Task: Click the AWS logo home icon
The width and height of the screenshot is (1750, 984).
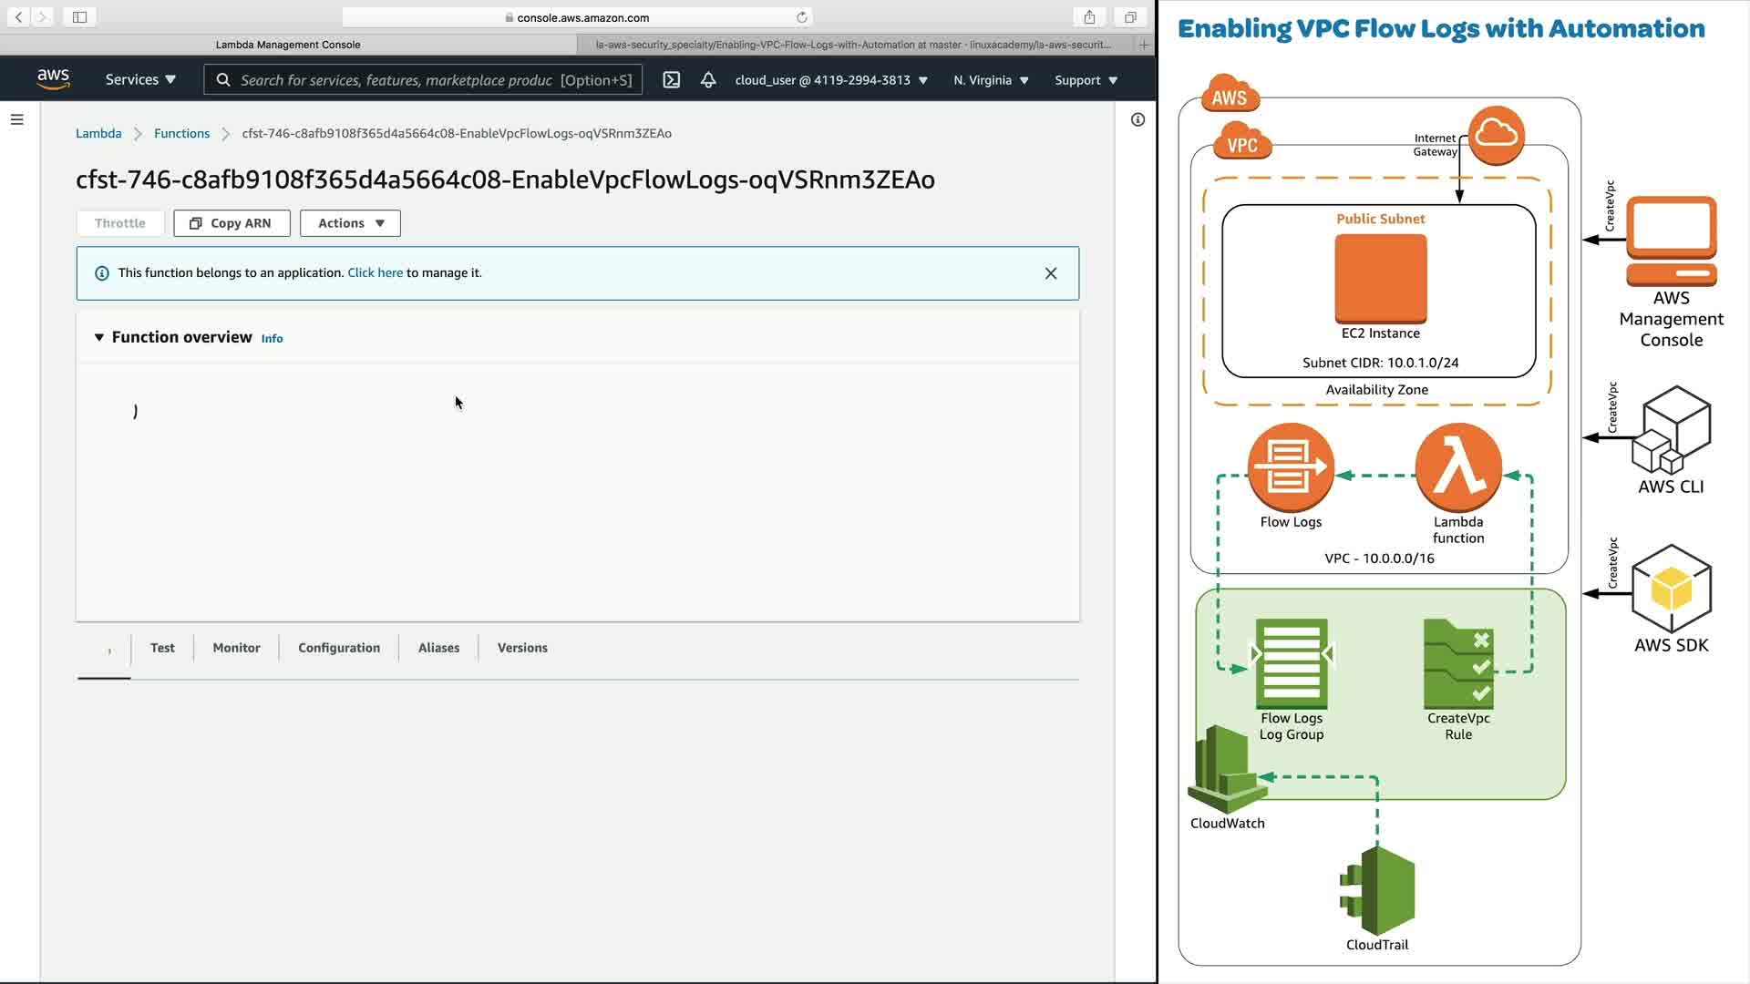Action: tap(54, 79)
